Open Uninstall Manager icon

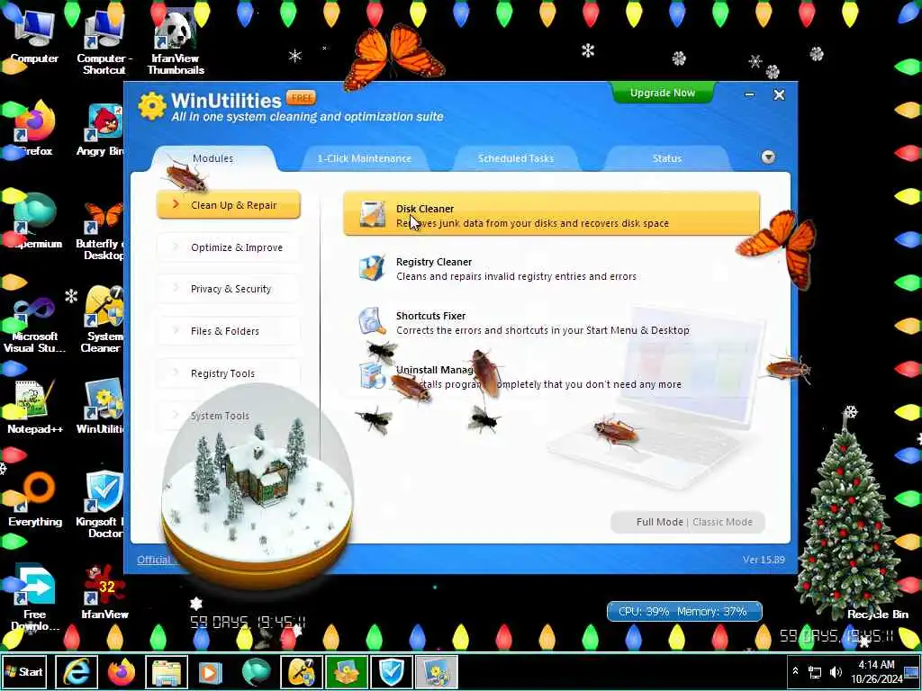tap(371, 376)
